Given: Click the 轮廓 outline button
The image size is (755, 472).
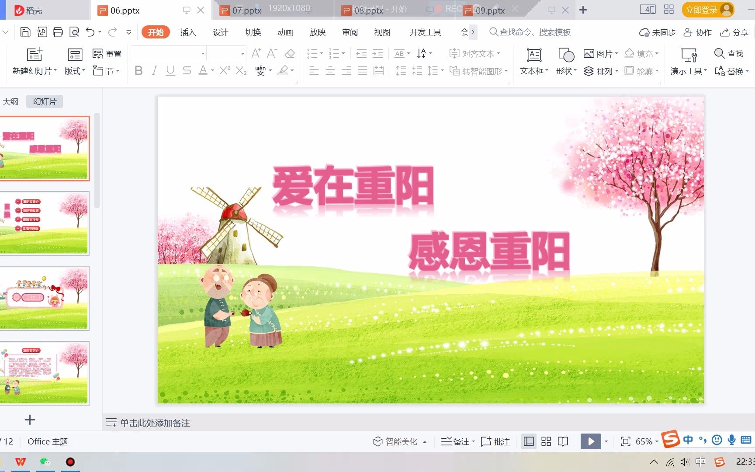Looking at the screenshot, I should (641, 71).
